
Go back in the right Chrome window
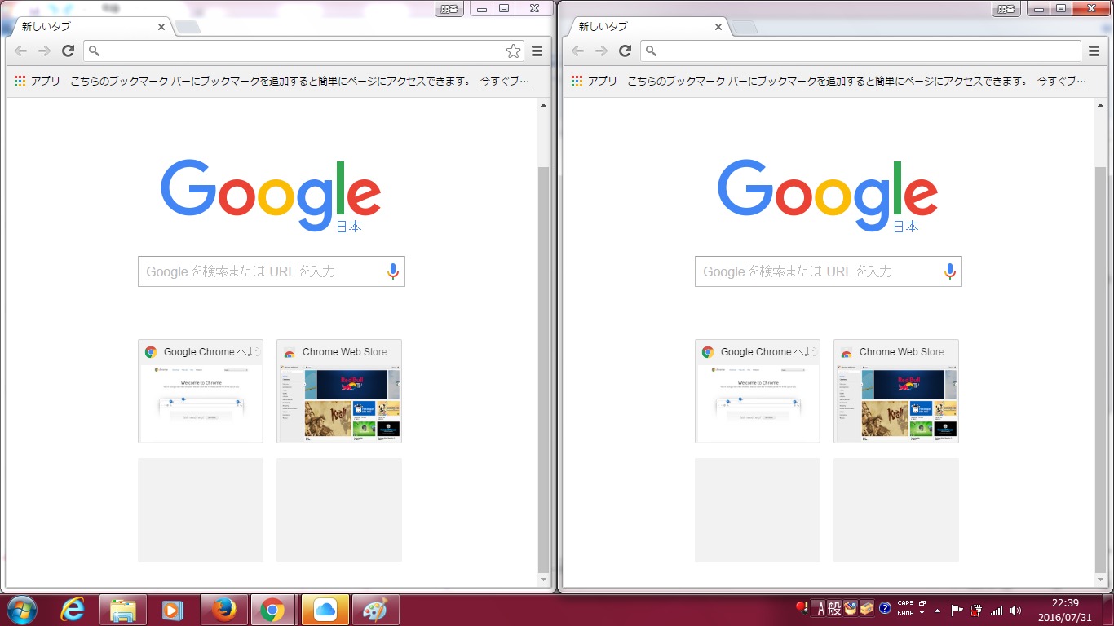click(578, 51)
